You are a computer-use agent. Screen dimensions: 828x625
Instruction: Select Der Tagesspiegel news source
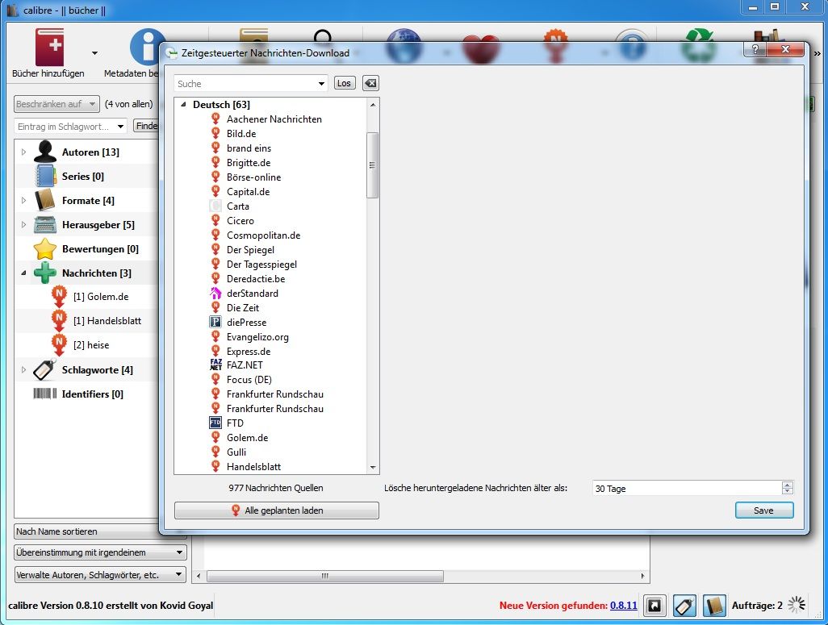tap(261, 264)
